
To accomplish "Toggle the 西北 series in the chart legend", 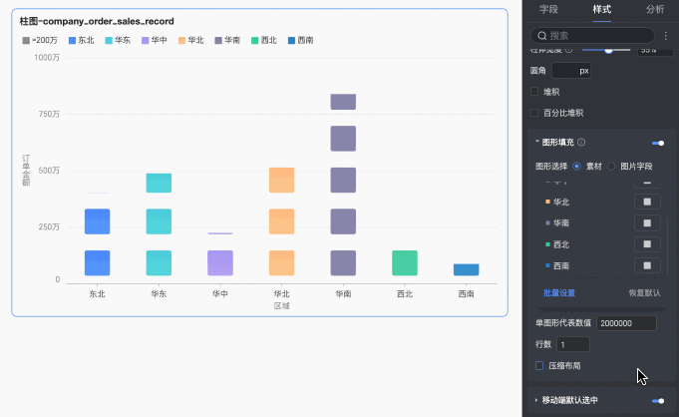I will [264, 40].
